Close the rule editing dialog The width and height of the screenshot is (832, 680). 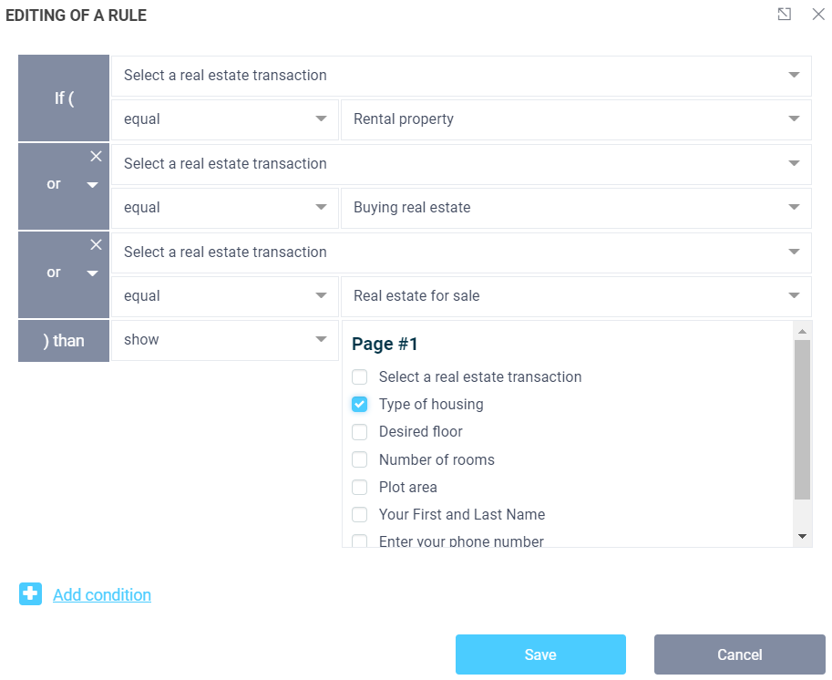(x=818, y=15)
